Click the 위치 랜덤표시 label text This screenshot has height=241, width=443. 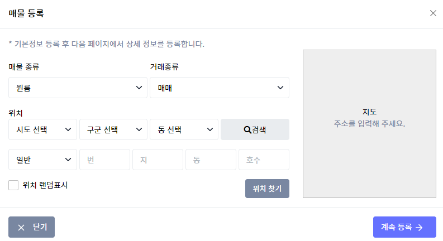(x=45, y=185)
